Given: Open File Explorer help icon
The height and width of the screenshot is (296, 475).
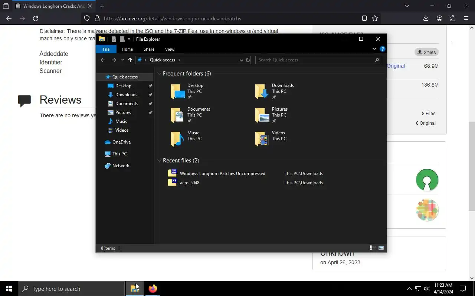Looking at the screenshot, I should point(383,49).
